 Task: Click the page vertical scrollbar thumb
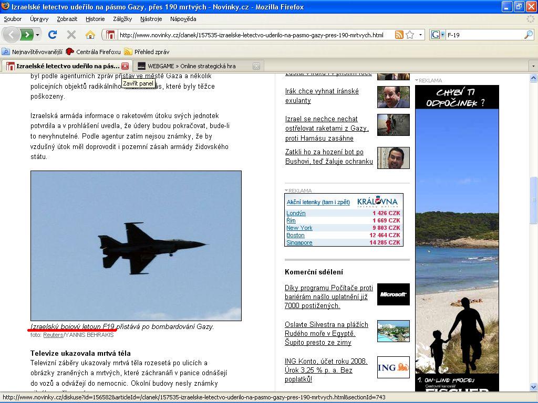(534, 200)
